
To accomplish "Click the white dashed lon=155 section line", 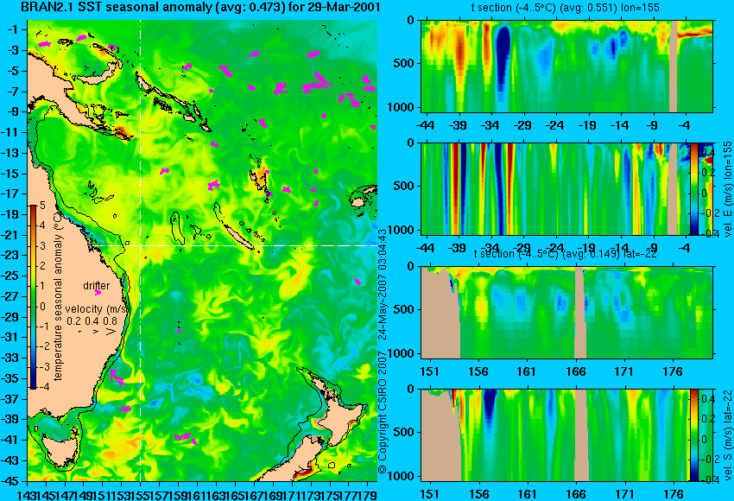I will pos(141,250).
